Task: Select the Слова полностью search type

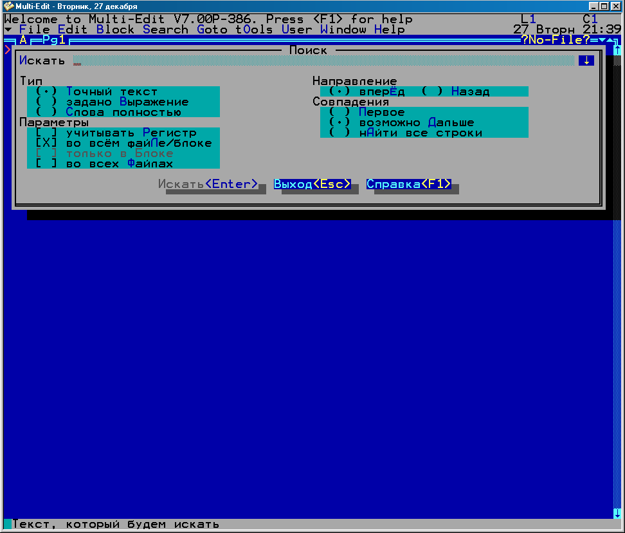Action: 108,113
